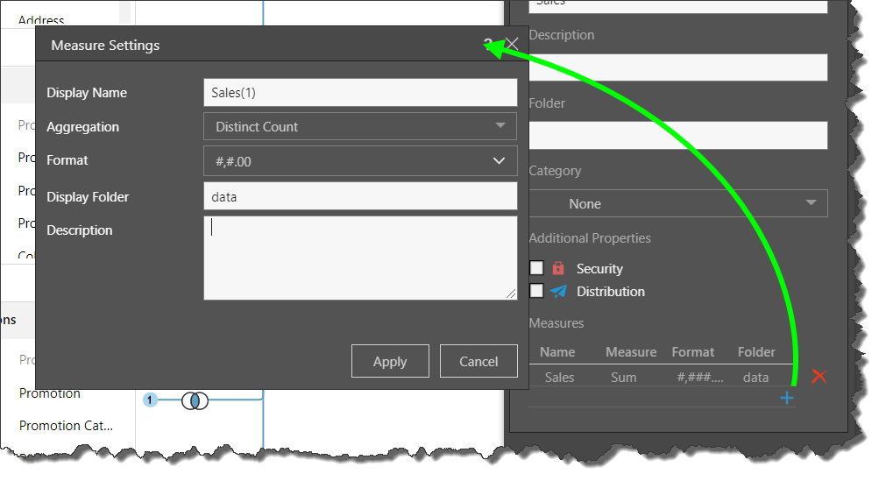
Task: Open help in Measure Settings dialog
Action: coord(487,45)
